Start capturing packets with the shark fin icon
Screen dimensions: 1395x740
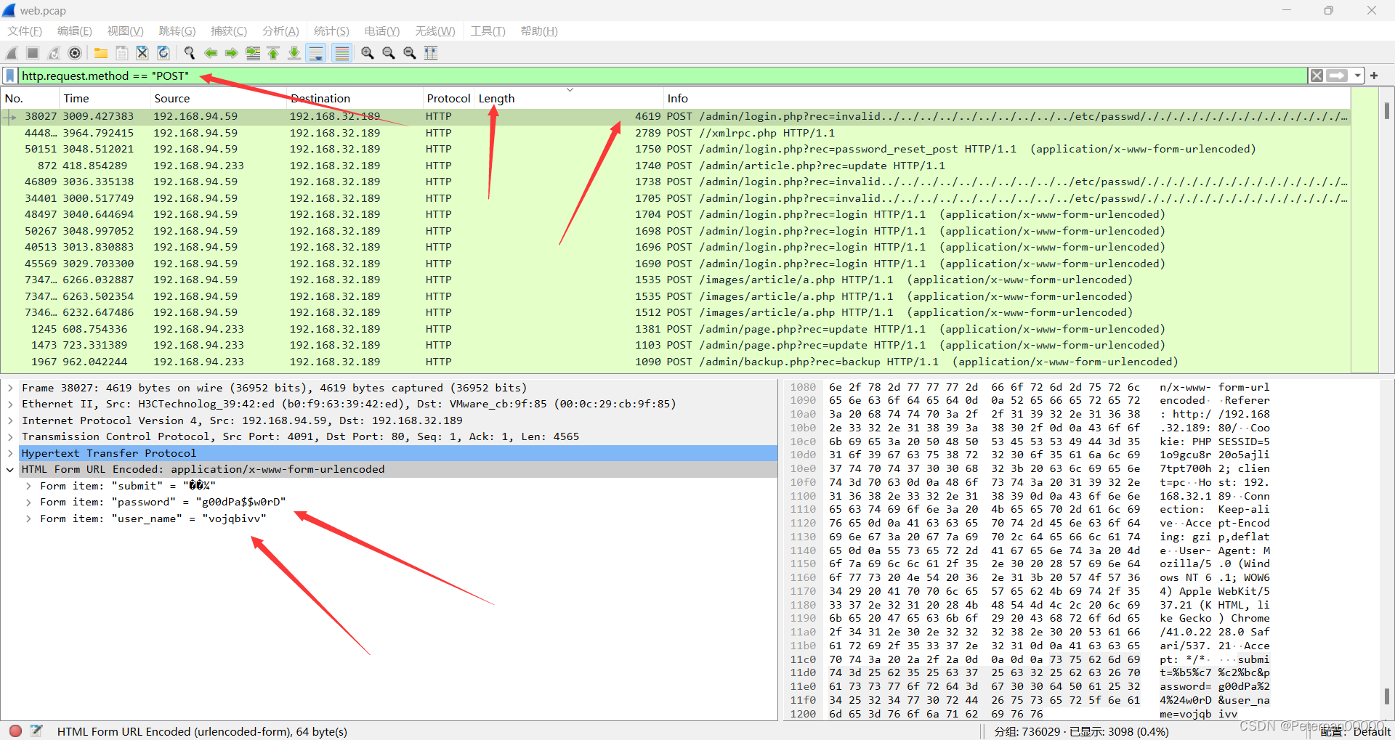(12, 53)
